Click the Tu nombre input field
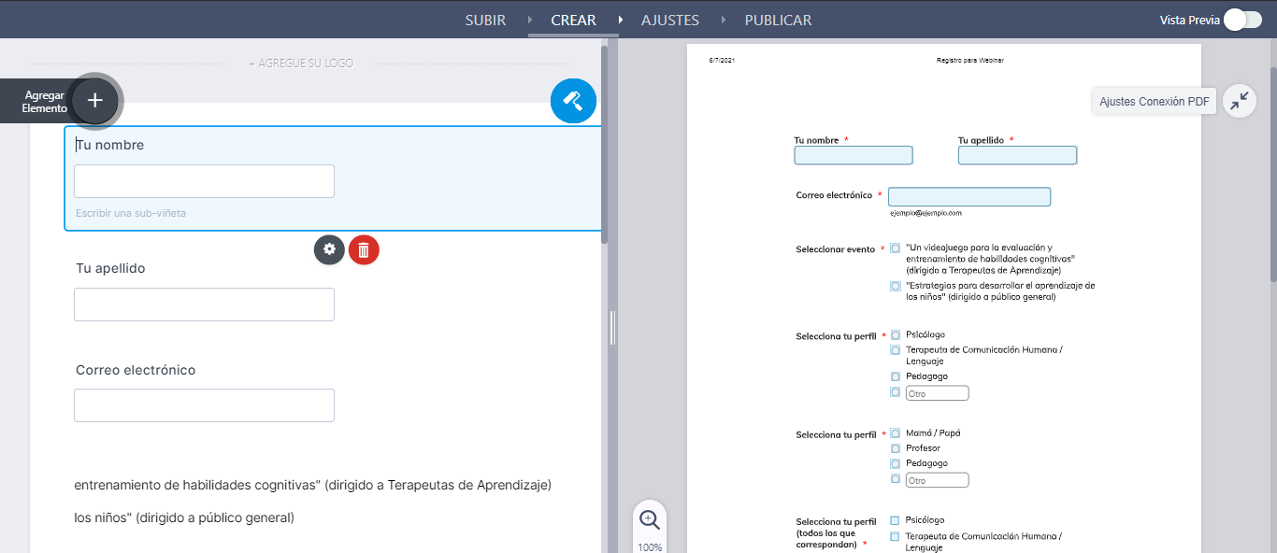This screenshot has width=1277, height=553. (204, 181)
